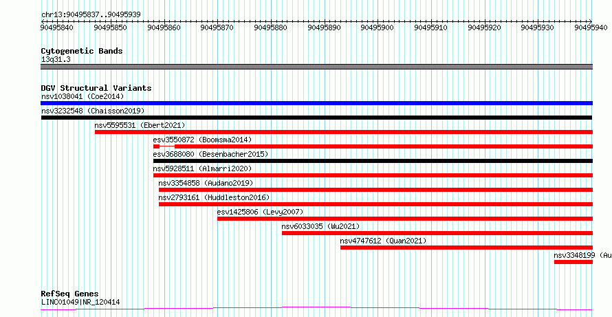Viewport: 612px width, 317px height.
Task: Click ruler position 90495850
Action: 111,28
